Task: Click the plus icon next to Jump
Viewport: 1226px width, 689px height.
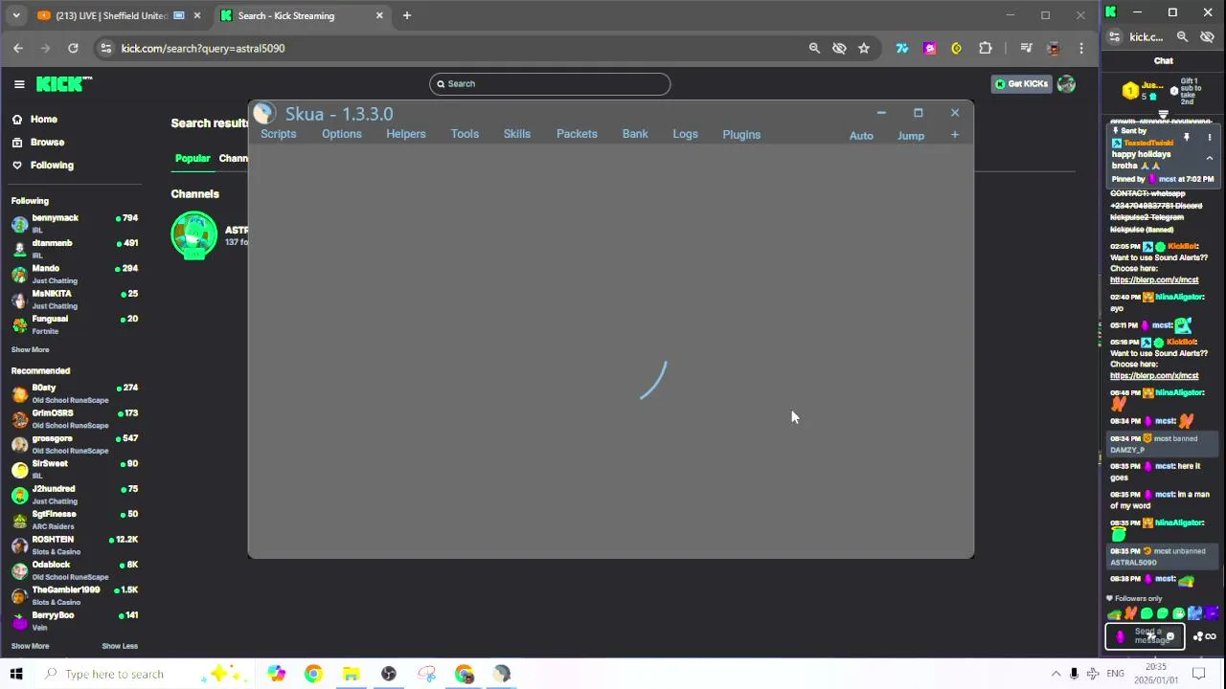Action: click(954, 135)
